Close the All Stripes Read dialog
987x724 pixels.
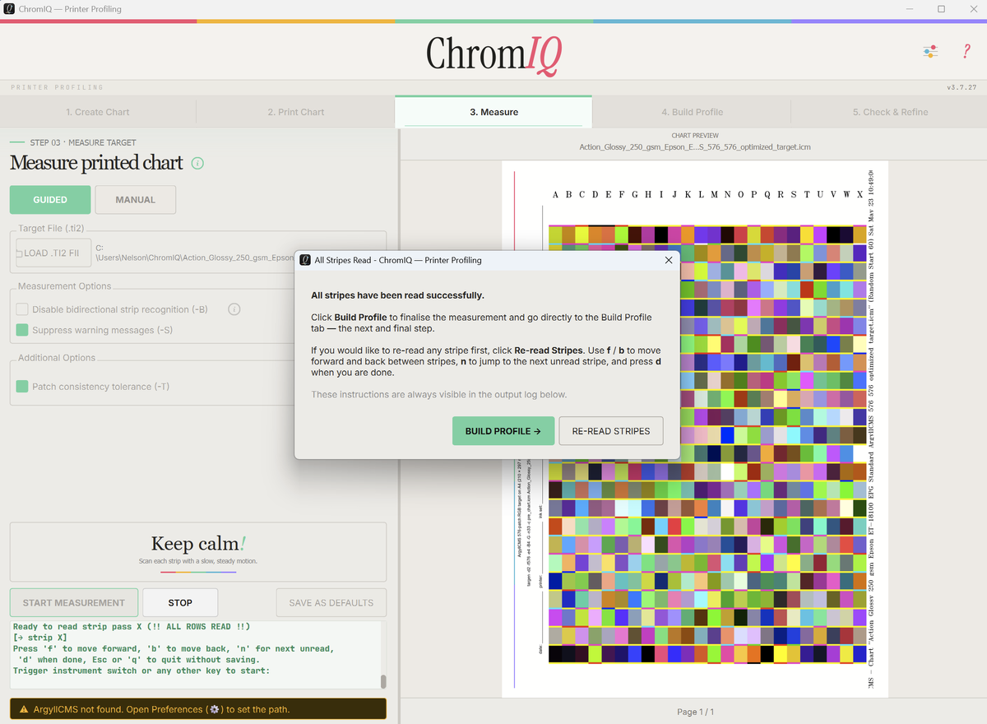668,260
